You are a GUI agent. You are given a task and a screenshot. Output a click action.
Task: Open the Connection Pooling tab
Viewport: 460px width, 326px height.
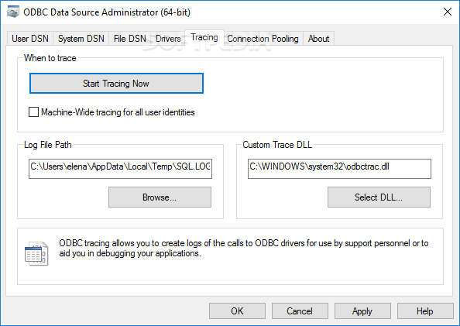coord(263,39)
